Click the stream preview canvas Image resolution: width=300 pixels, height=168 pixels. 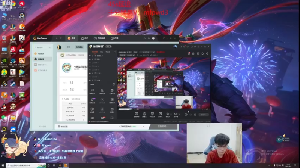point(164,83)
